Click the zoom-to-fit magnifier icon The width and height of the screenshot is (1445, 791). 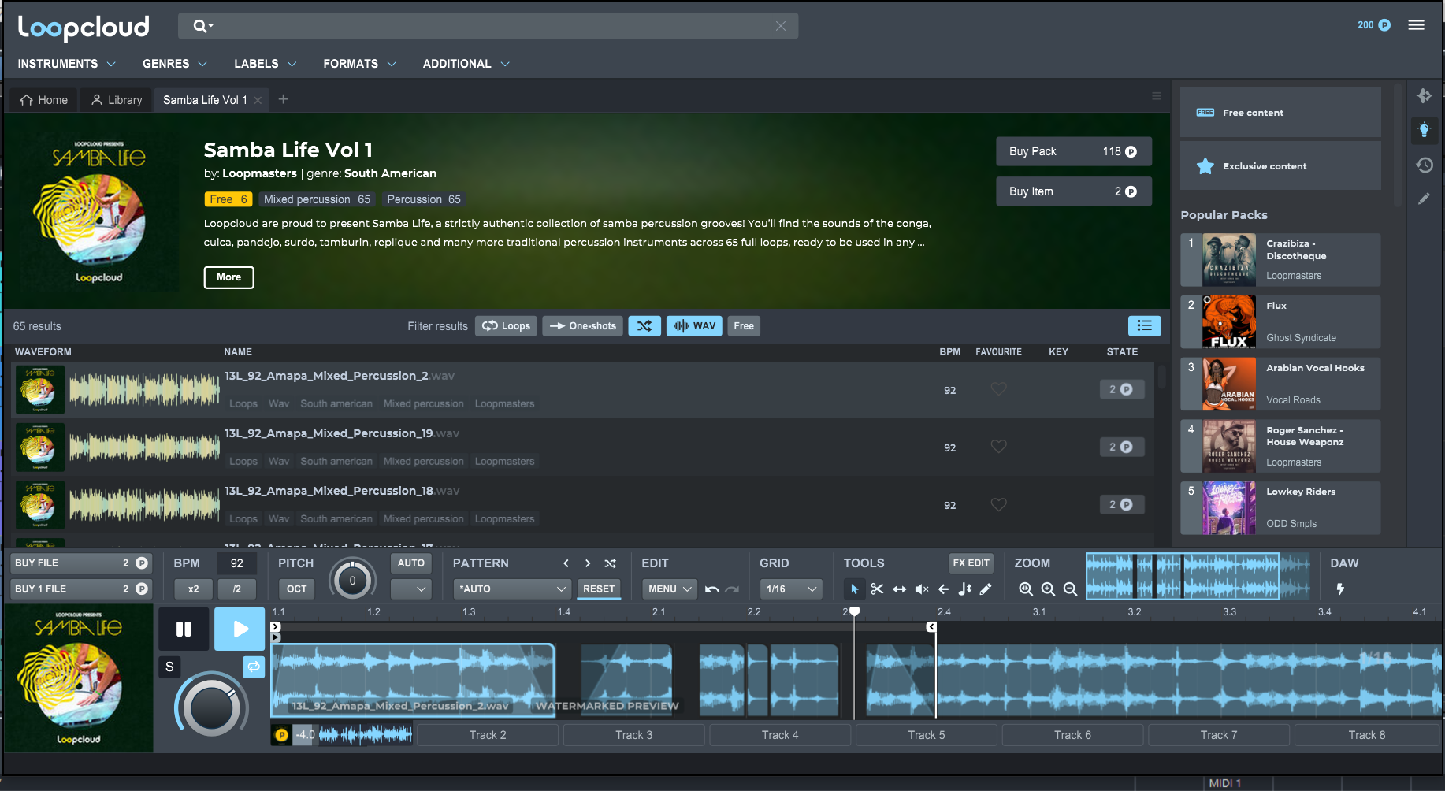click(x=1026, y=589)
